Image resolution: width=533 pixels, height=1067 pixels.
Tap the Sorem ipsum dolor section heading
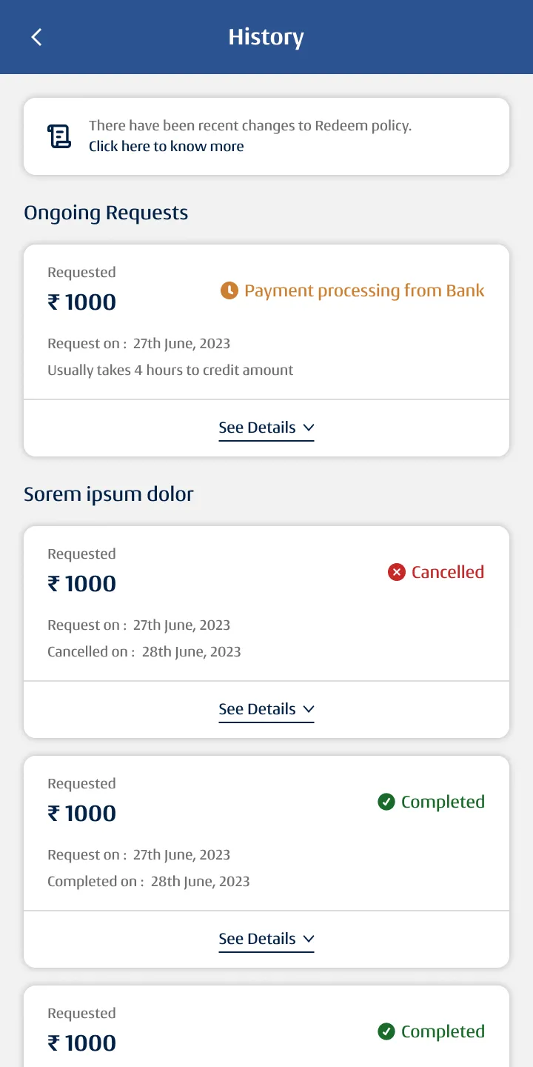click(109, 495)
